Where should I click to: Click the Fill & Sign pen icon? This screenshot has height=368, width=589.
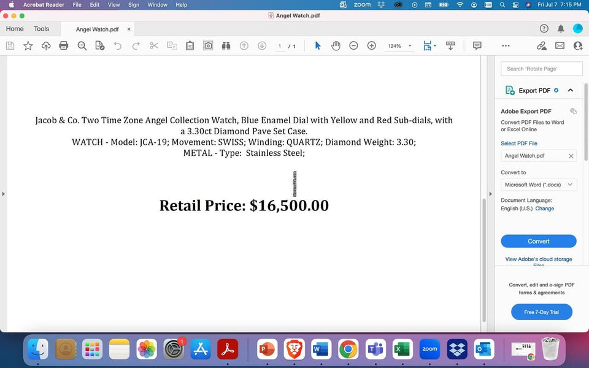tap(541, 46)
